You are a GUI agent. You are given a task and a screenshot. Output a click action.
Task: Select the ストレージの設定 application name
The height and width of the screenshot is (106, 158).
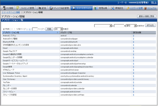(10, 95)
